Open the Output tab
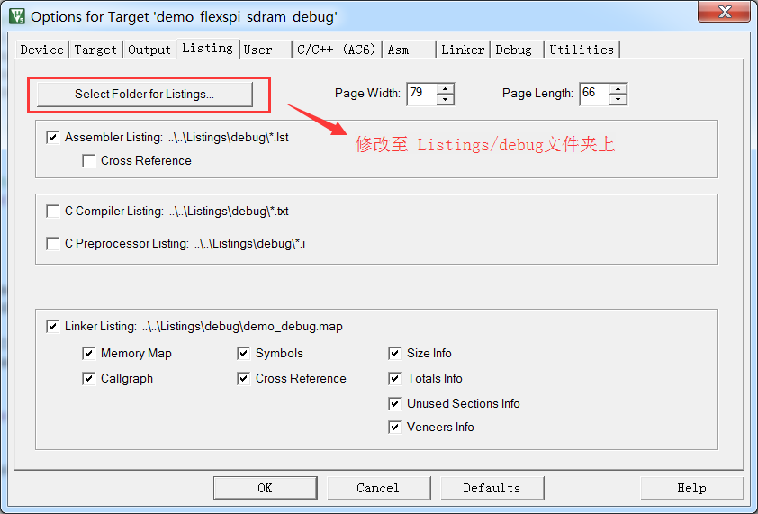The image size is (758, 514). (x=149, y=50)
